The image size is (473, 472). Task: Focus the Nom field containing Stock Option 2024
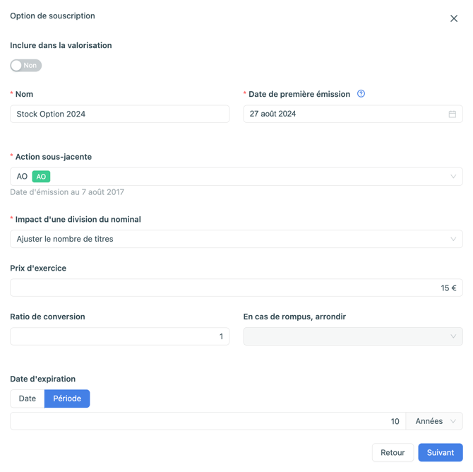pyautogui.click(x=120, y=114)
